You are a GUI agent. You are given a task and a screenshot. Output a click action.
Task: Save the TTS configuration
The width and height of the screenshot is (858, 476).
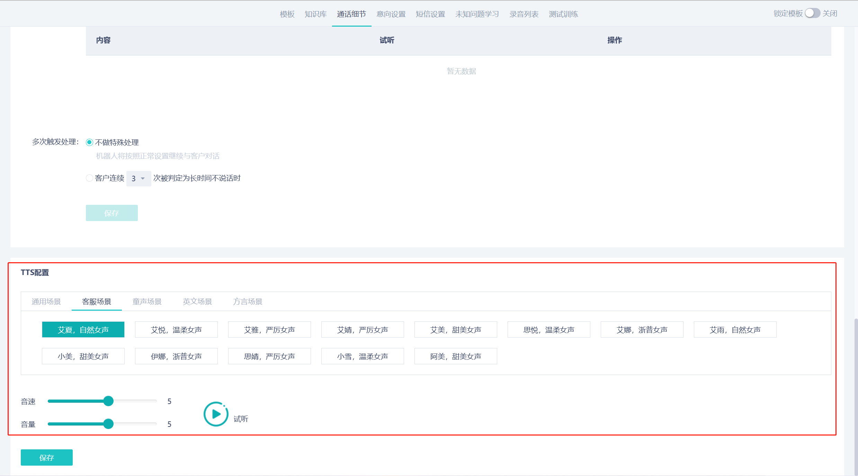point(47,457)
